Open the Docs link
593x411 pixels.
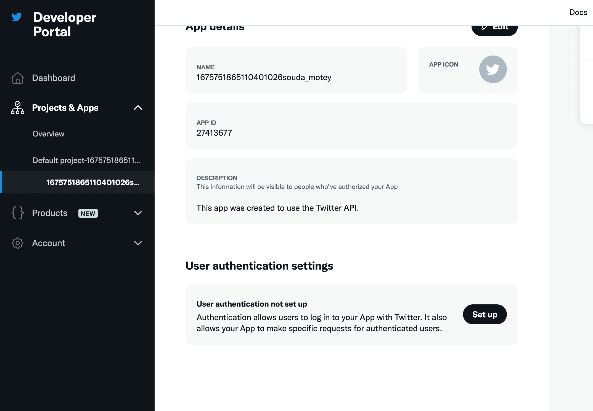(578, 12)
